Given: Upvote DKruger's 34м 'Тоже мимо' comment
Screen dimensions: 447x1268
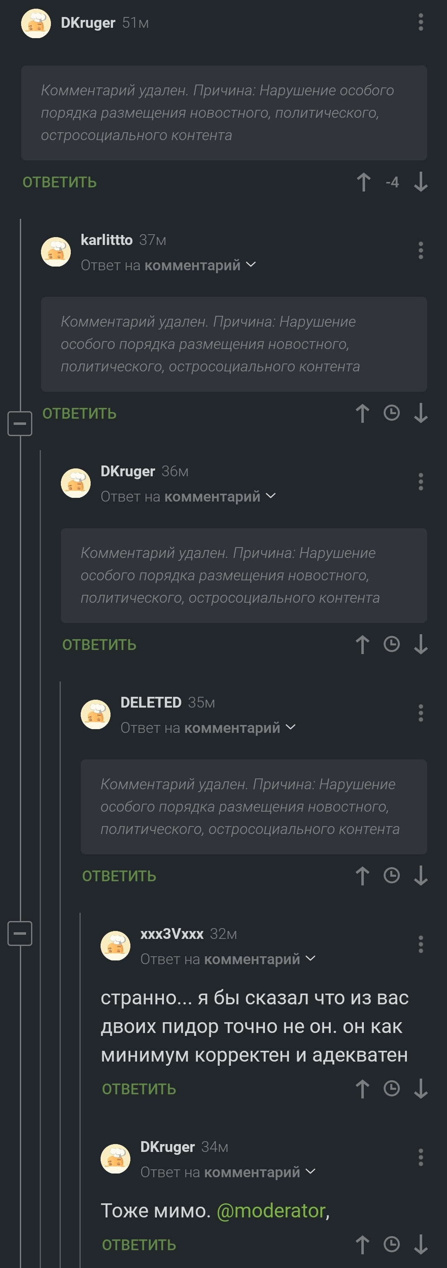Looking at the screenshot, I should click(363, 1244).
